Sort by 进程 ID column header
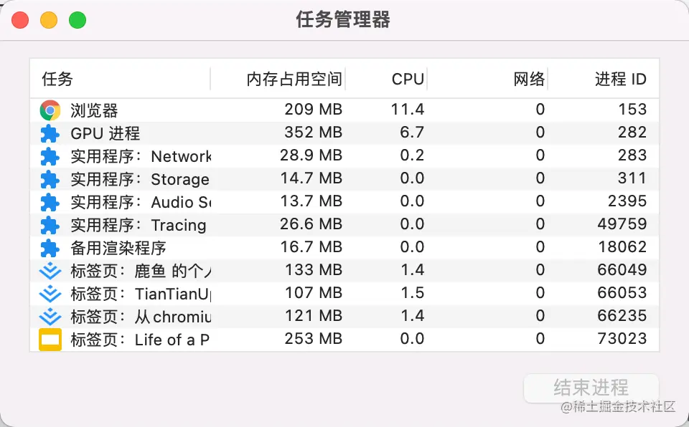The height and width of the screenshot is (427, 689). pos(620,79)
